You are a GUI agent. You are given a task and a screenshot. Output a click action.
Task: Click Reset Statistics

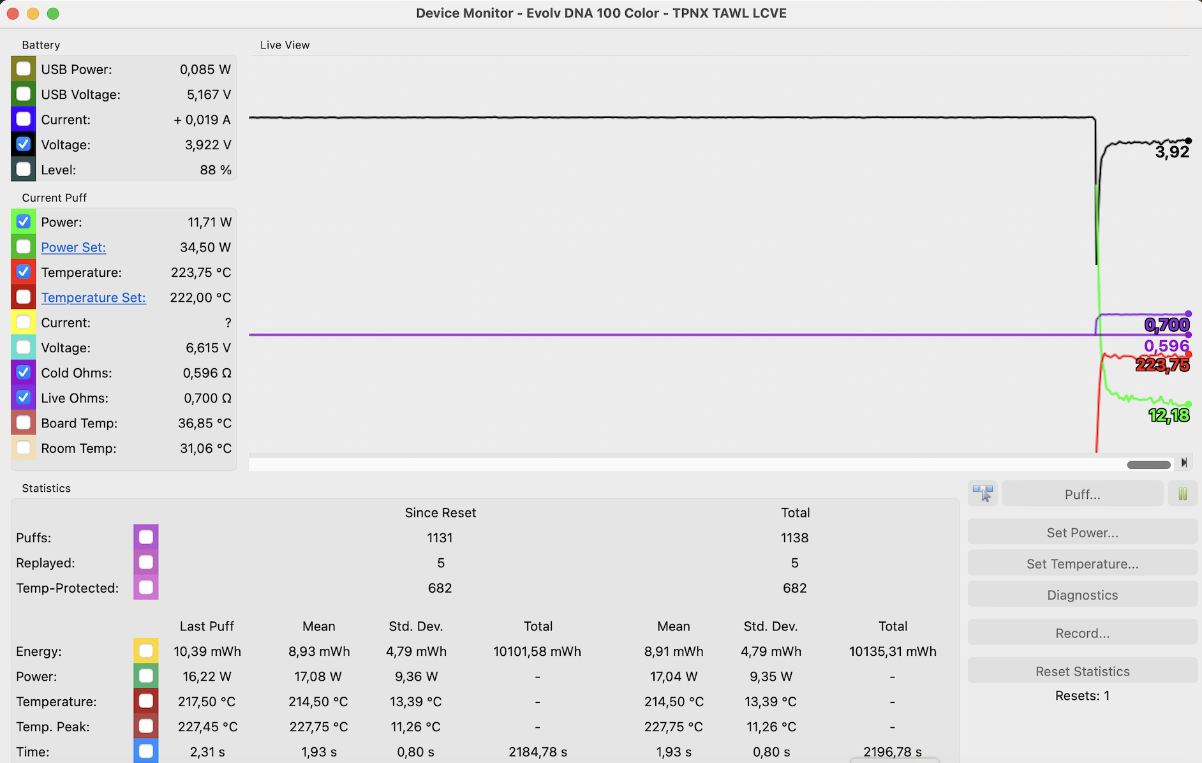click(1082, 671)
